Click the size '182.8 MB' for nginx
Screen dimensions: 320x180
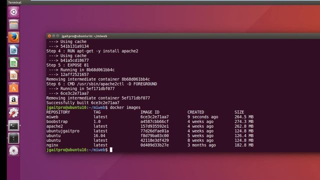click(x=244, y=145)
